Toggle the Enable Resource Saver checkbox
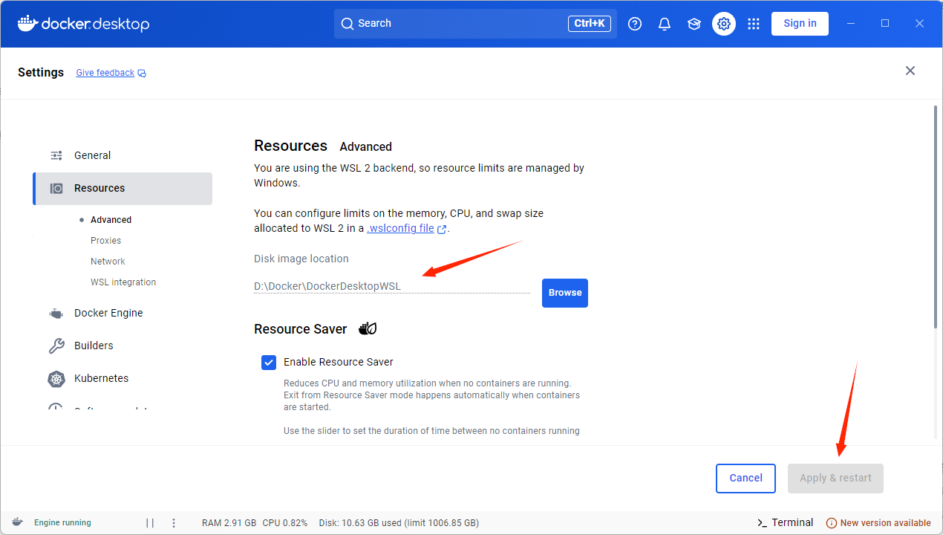This screenshot has height=535, width=943. pos(269,363)
